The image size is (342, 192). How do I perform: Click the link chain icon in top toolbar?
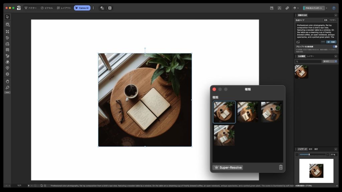(x=287, y=8)
